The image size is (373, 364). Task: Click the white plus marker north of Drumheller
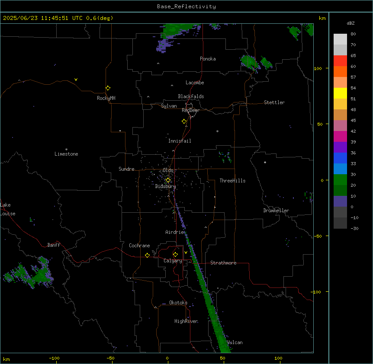click(x=265, y=162)
